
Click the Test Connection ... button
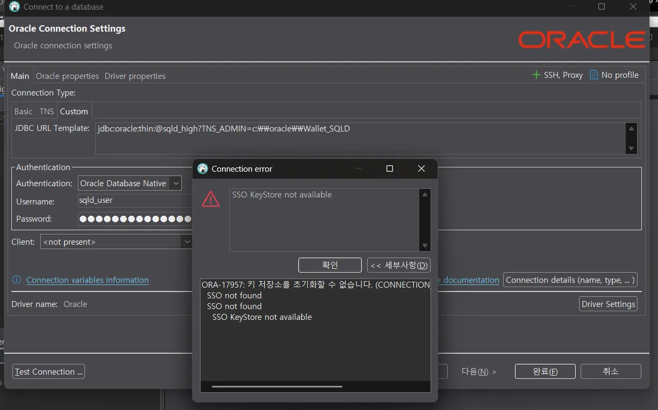click(x=48, y=371)
